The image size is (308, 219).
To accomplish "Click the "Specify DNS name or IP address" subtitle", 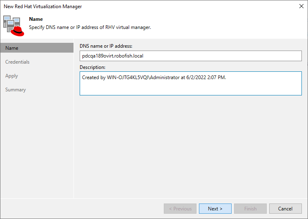I will point(90,27).
